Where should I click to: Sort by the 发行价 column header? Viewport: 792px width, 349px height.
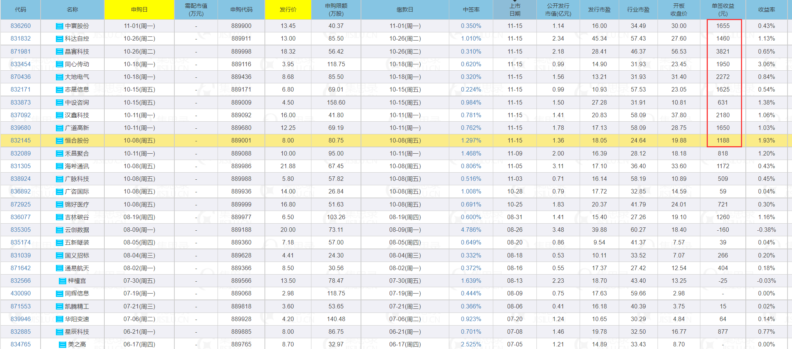(x=288, y=10)
